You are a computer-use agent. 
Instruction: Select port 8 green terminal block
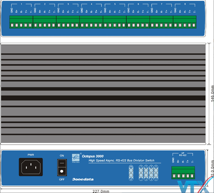pos(185,23)
